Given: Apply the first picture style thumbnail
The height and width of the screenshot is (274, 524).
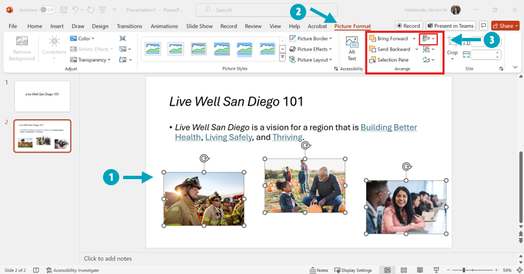Looking at the screenshot, I should pyautogui.click(x=153, y=49).
